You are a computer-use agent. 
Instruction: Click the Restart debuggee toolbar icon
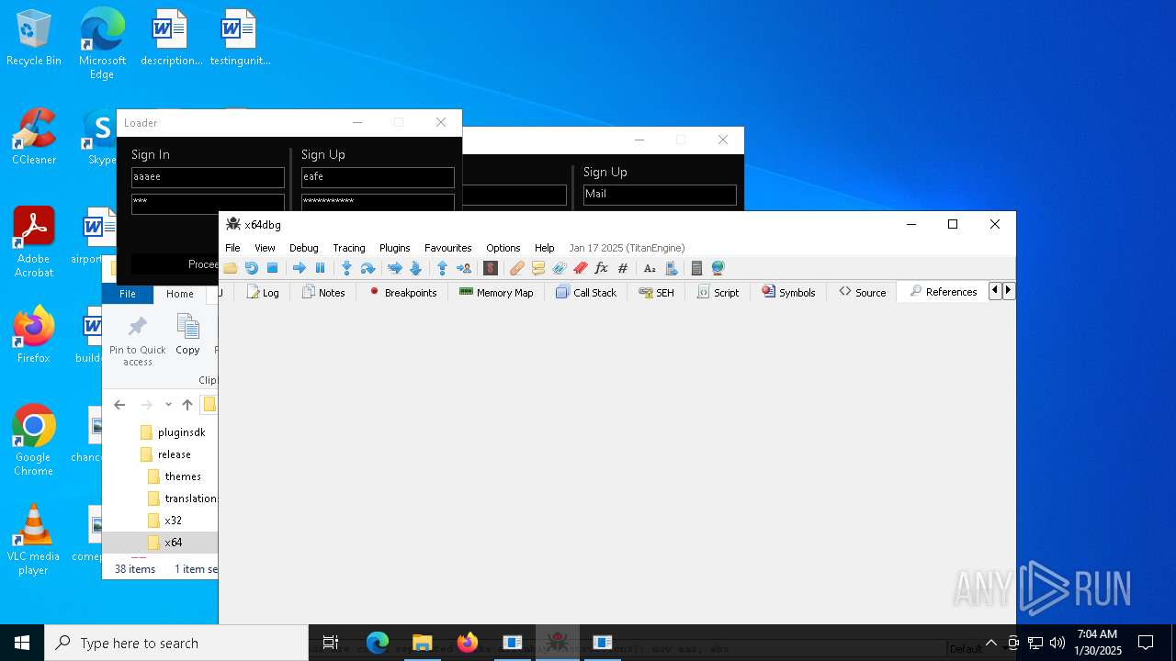(251, 268)
